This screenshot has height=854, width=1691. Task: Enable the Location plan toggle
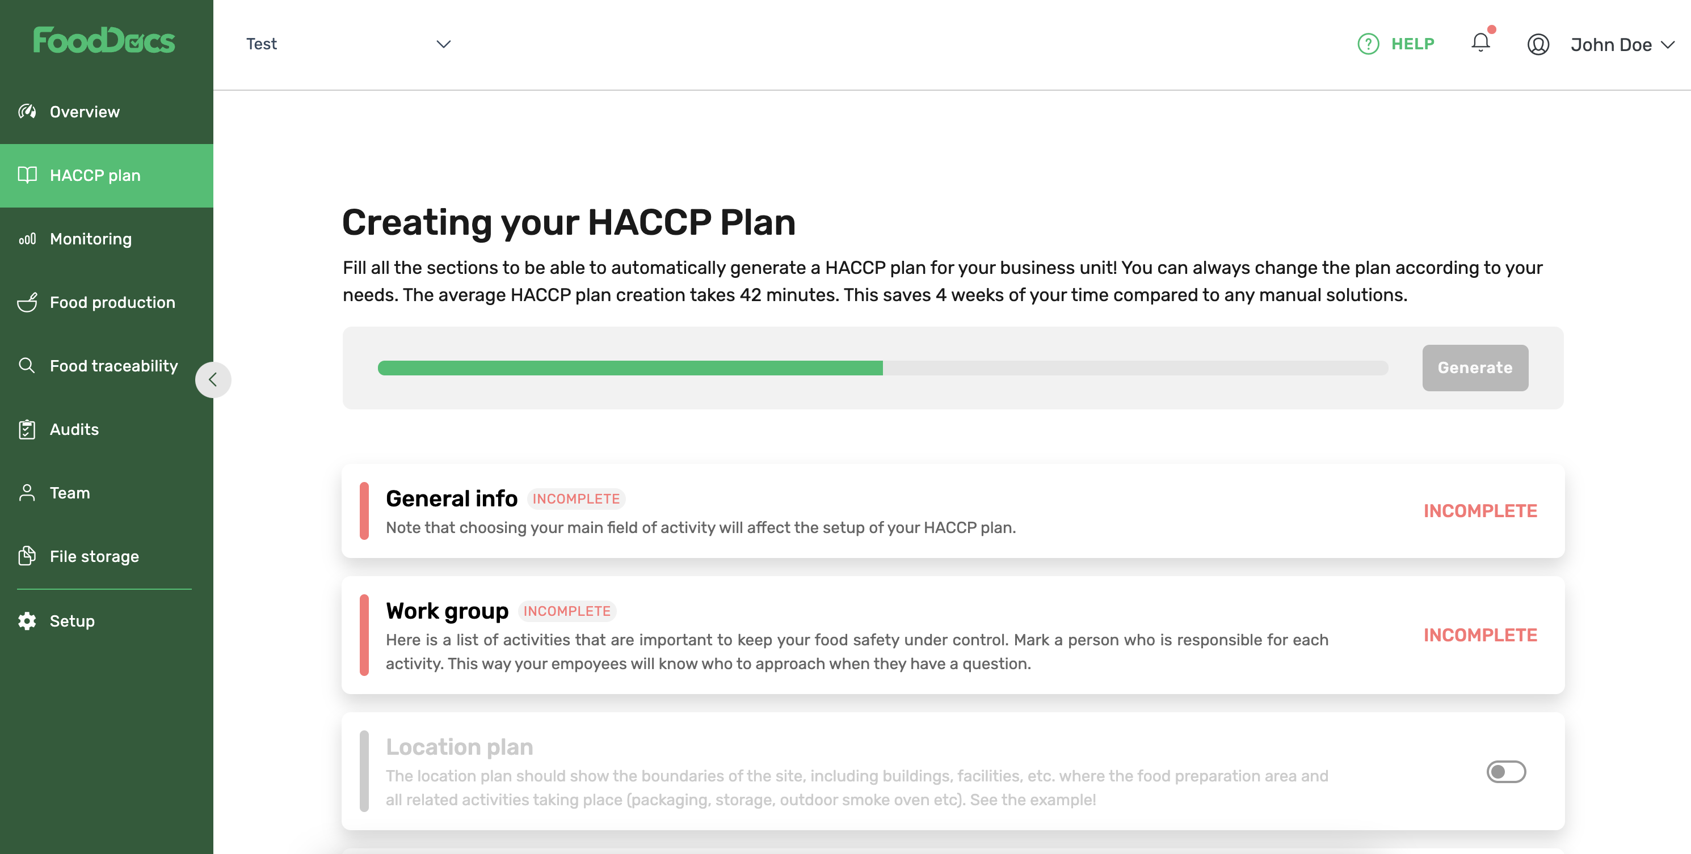coord(1506,771)
